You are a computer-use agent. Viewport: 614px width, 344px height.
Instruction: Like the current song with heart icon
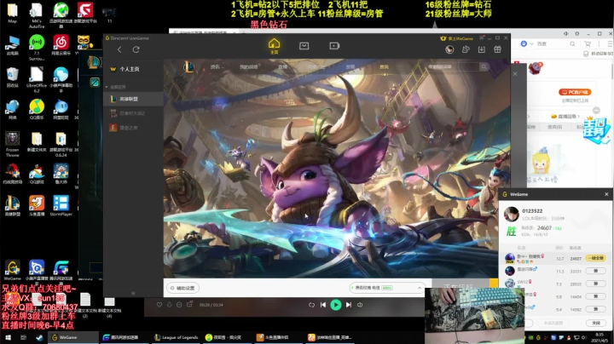pos(159,305)
